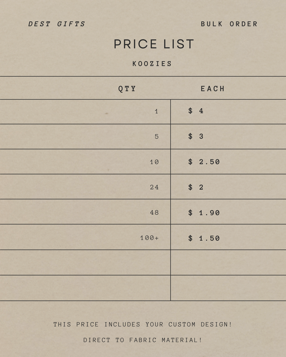Select the QTY column header
This screenshot has width=286, height=357.
pyautogui.click(x=127, y=89)
